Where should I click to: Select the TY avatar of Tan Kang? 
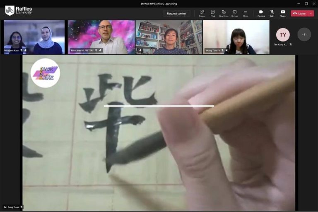pyautogui.click(x=283, y=35)
